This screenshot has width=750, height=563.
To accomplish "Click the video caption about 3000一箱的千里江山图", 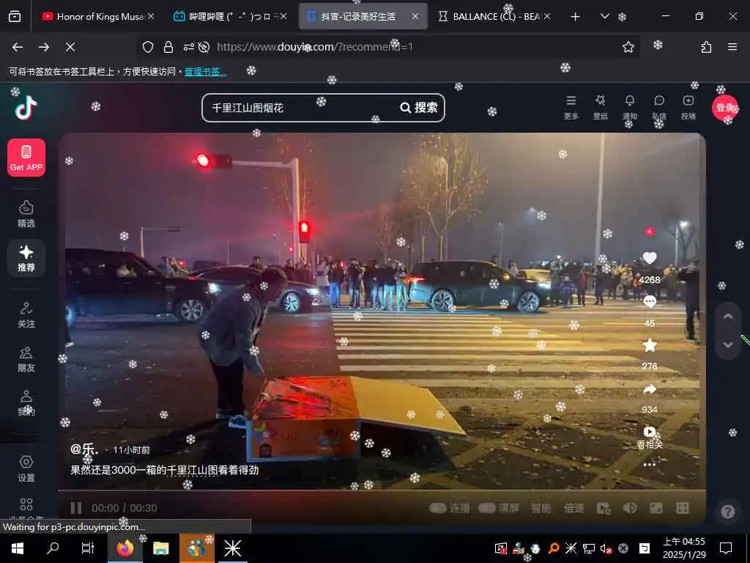I will (x=165, y=470).
